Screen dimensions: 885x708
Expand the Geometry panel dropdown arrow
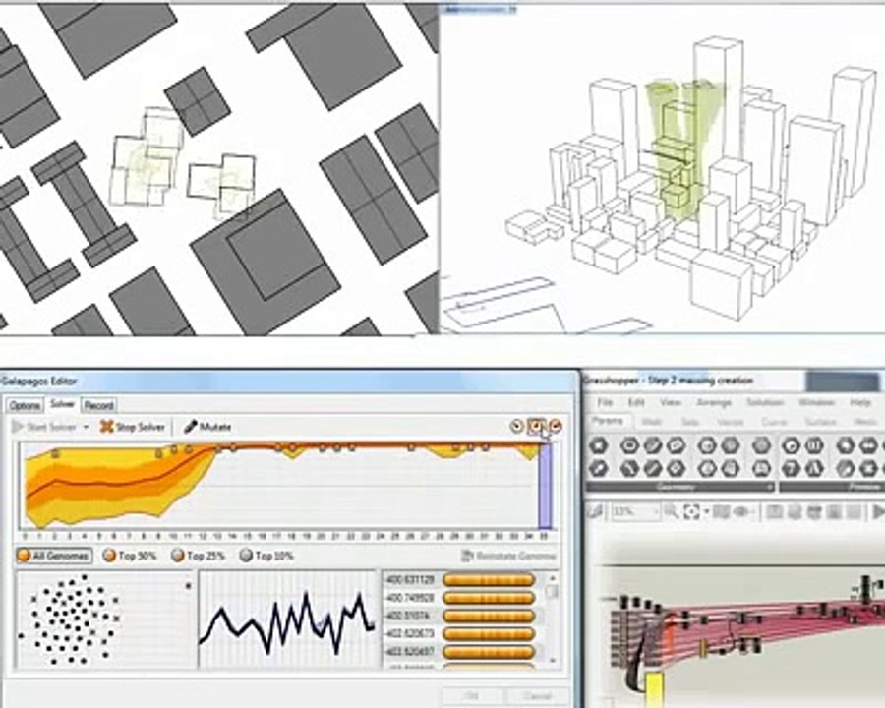[769, 487]
